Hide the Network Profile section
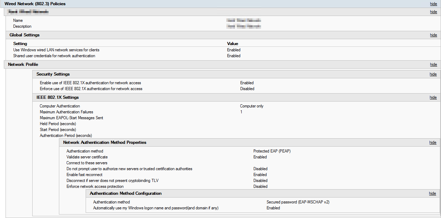 point(433,64)
